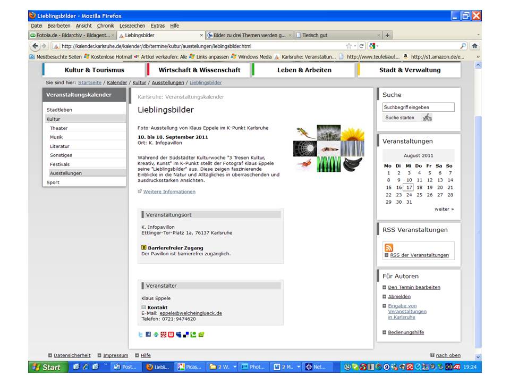
Task: Click the 'weiter »' calendar link
Action: tap(444, 209)
